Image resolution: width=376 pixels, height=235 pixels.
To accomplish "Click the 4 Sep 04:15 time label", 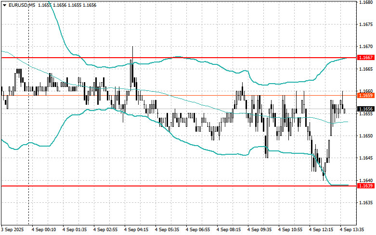I will coord(136,230).
